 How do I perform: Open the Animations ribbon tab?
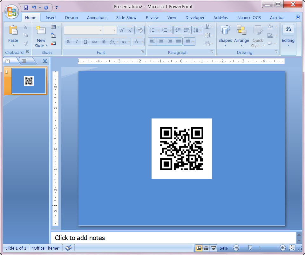(97, 17)
